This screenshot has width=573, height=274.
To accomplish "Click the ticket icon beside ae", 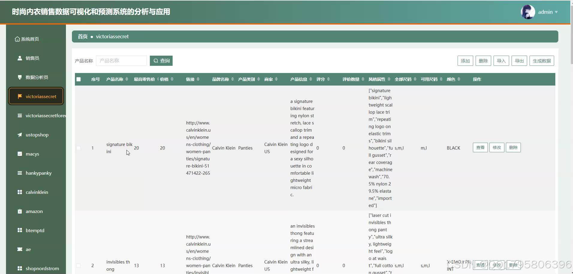I will pos(20,249).
